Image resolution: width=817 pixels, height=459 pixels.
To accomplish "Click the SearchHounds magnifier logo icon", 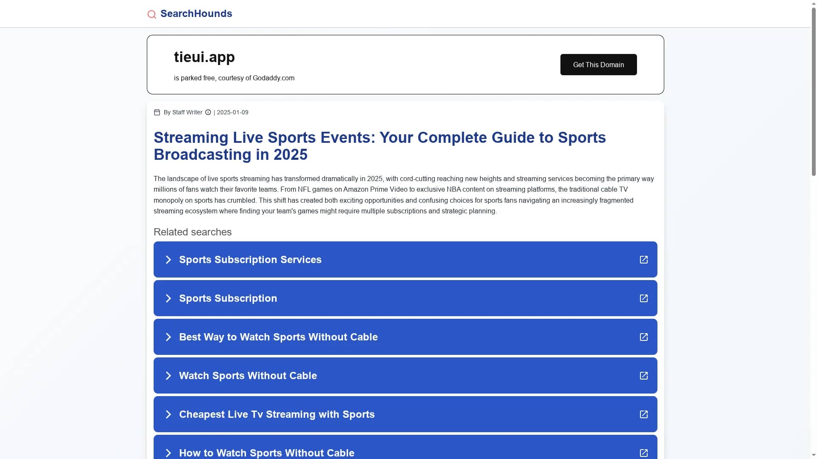I will [151, 14].
